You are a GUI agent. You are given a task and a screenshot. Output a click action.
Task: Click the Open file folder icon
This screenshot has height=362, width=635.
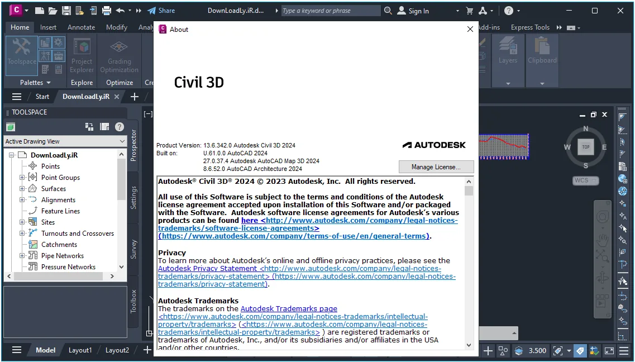point(52,11)
